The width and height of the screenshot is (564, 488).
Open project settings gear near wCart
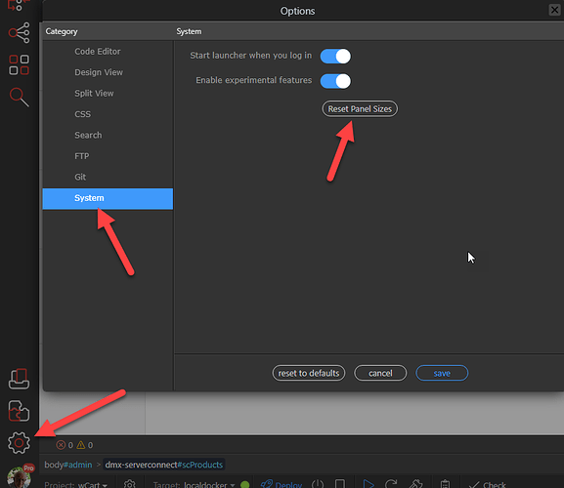click(x=129, y=484)
